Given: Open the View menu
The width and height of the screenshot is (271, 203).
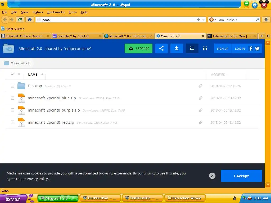Looking at the screenshot, I should 25,12.
